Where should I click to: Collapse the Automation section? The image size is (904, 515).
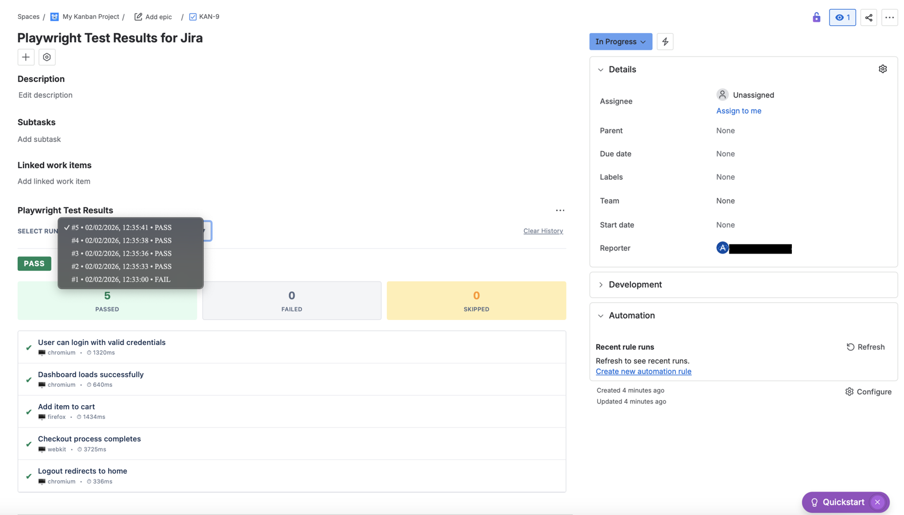pos(601,316)
